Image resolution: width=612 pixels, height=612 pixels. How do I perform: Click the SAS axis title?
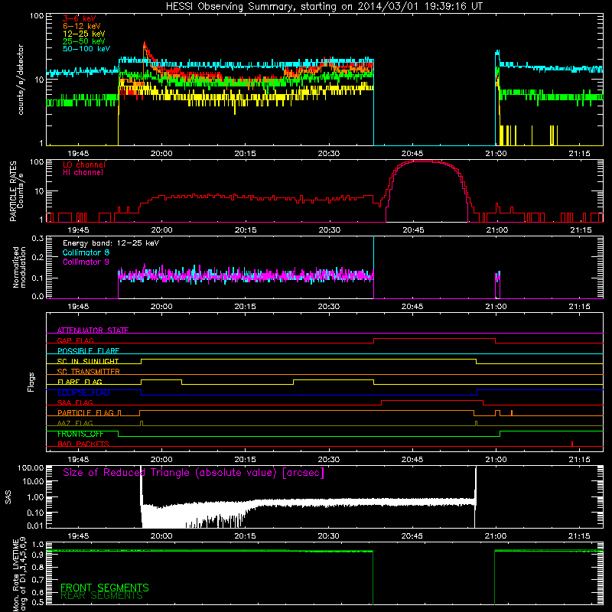point(8,497)
